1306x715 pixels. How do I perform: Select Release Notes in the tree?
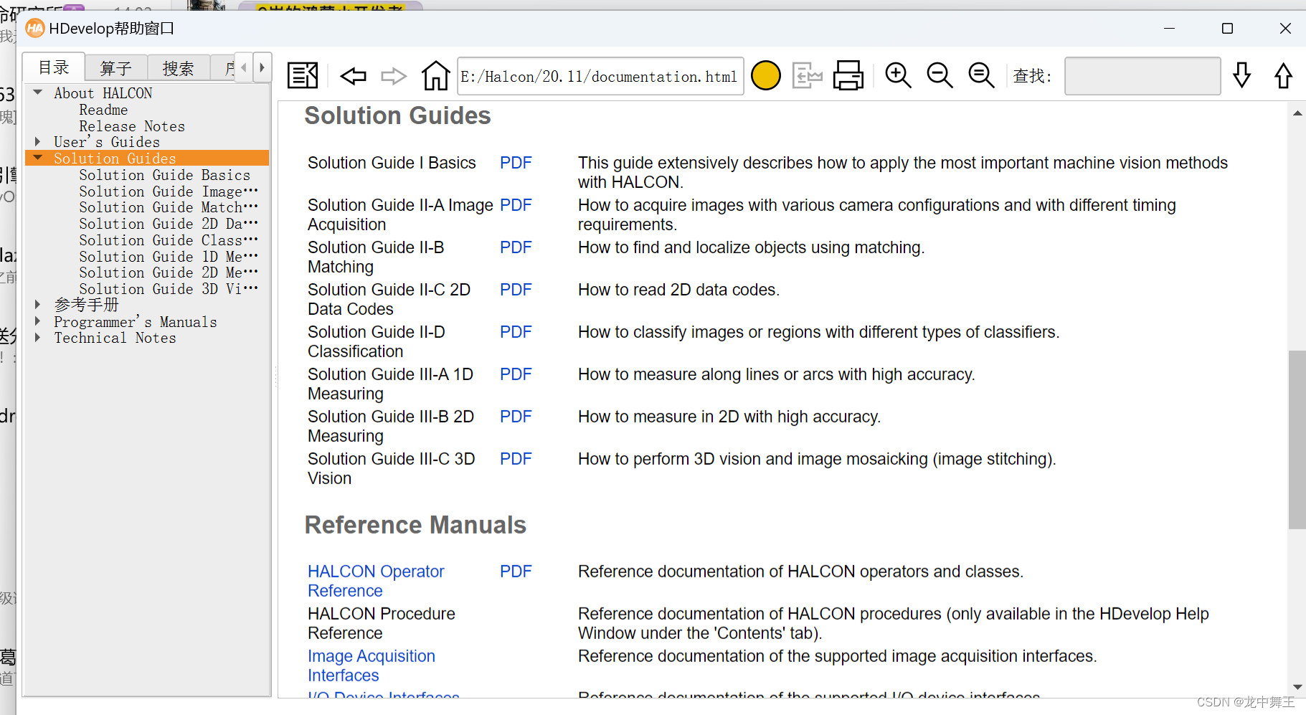coord(132,126)
